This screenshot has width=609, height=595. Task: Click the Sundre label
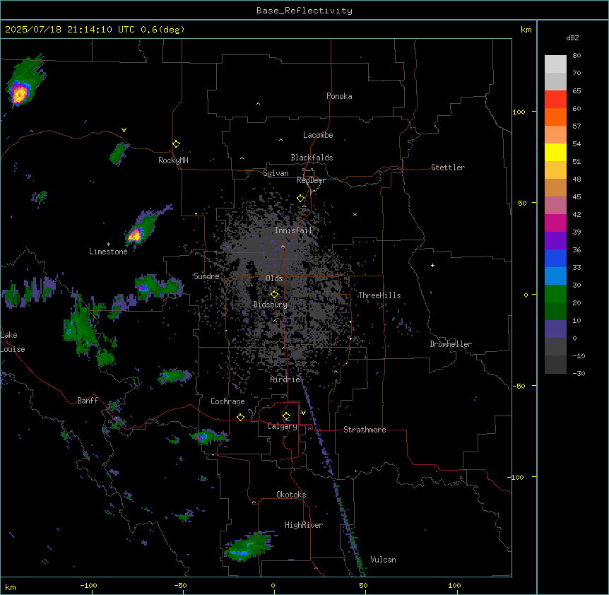(206, 276)
